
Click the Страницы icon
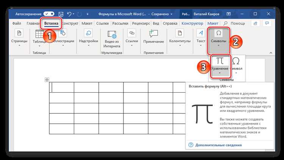pyautogui.click(x=19, y=33)
